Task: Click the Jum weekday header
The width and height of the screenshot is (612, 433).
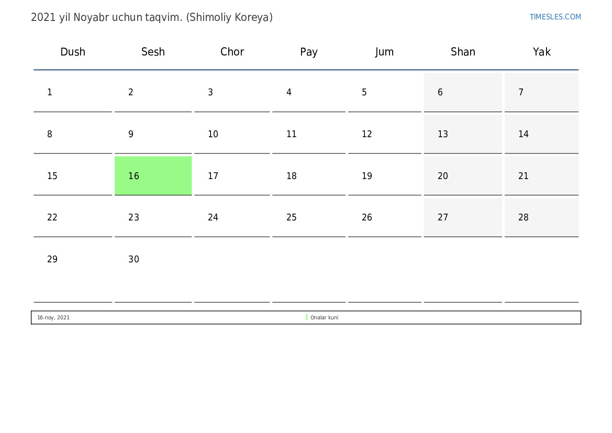Action: [384, 52]
